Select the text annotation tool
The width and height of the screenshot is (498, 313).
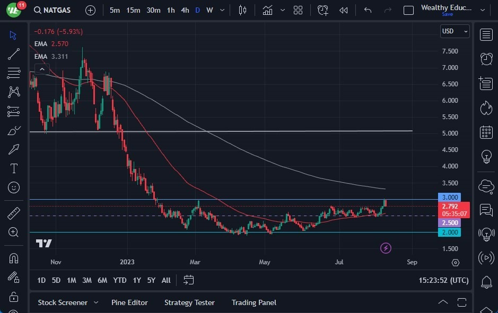[14, 168]
